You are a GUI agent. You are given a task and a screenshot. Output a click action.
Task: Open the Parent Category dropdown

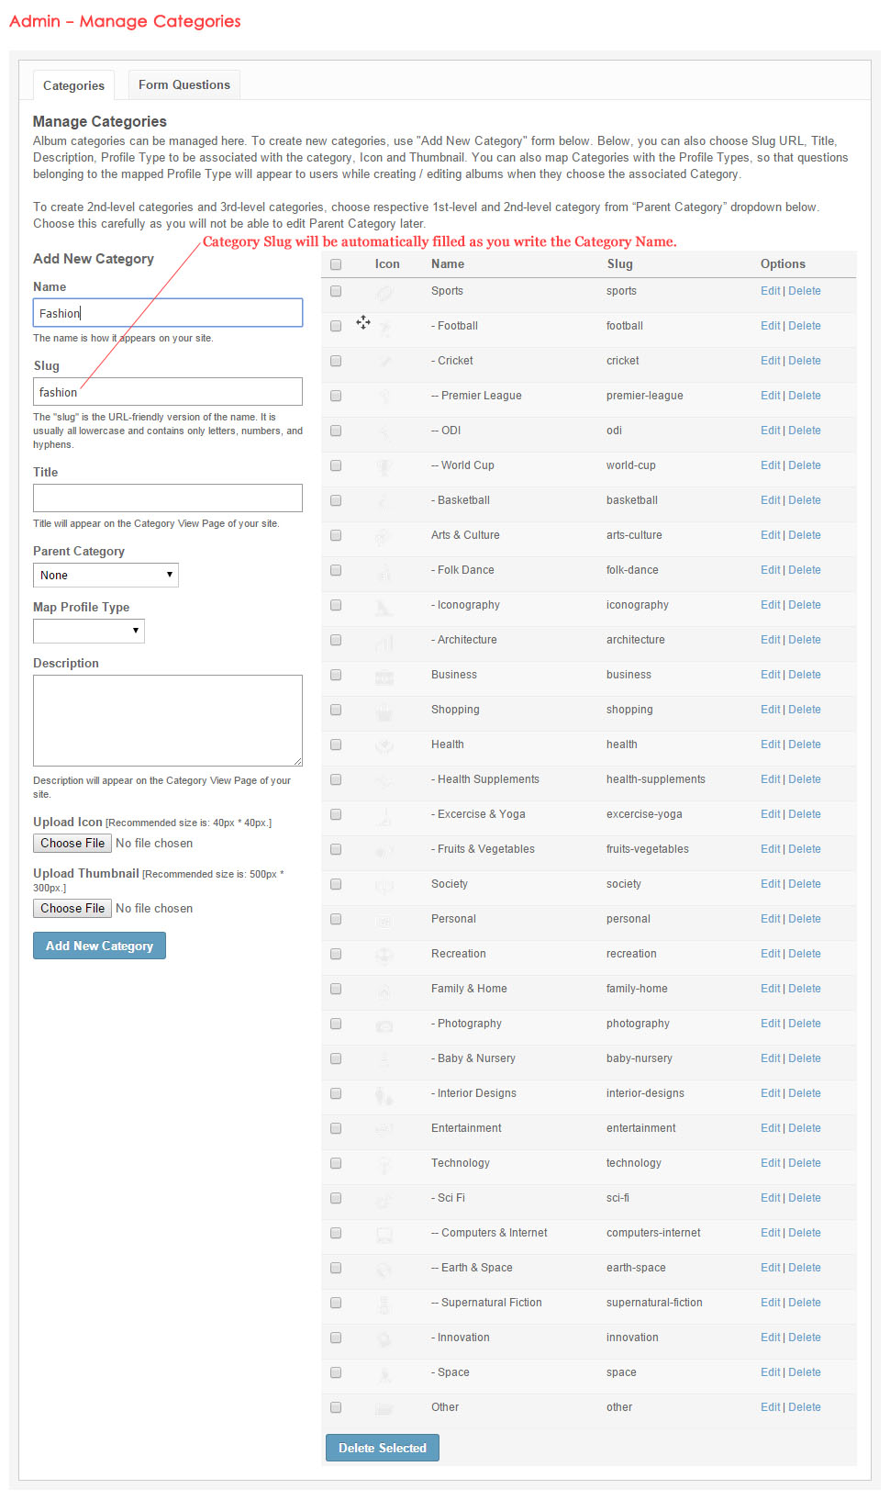pos(106,576)
